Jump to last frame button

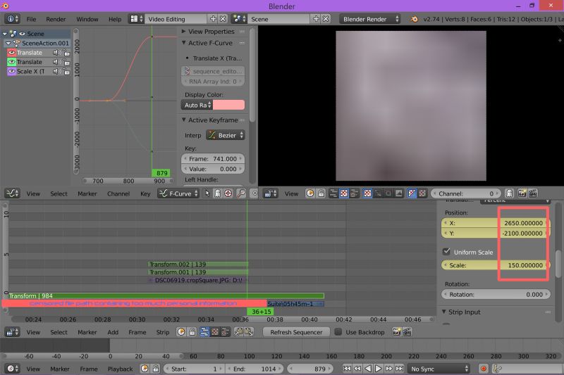pyautogui.click(x=399, y=369)
